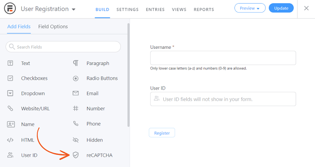
Task: Click the User ID label in form preview
Action: (x=158, y=88)
